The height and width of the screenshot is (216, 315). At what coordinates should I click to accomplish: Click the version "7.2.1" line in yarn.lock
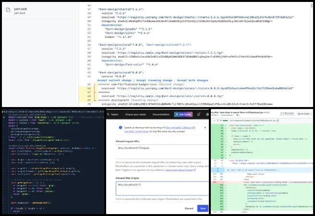point(113,49)
